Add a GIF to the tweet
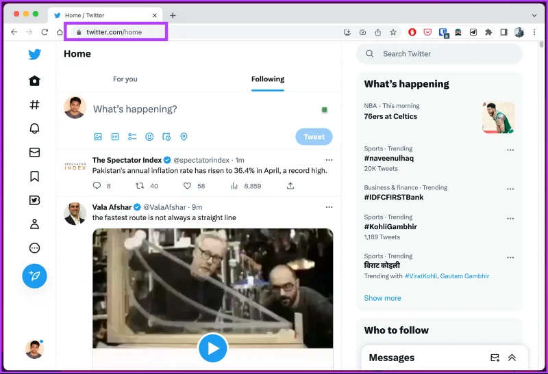Image resolution: width=548 pixels, height=374 pixels. coord(115,137)
